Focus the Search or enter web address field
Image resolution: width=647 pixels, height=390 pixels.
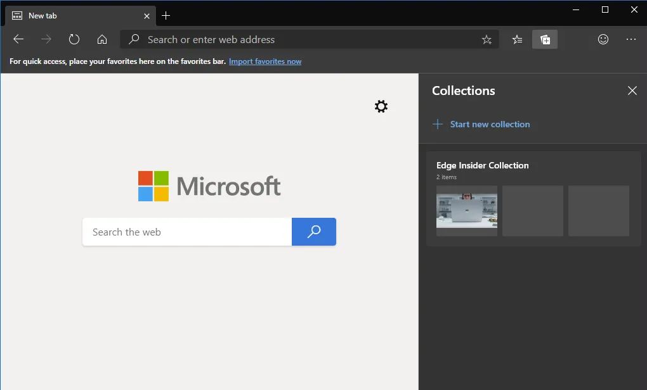(x=310, y=39)
